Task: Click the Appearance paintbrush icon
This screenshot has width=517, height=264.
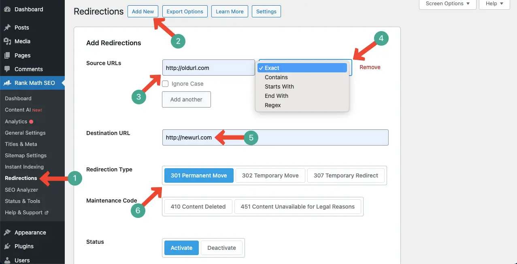Action: [7, 232]
